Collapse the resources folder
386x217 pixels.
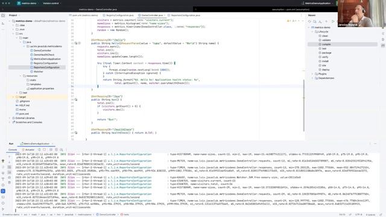[x=21, y=76]
